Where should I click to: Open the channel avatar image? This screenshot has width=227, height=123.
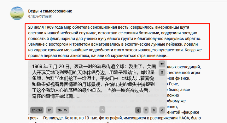[17, 13]
